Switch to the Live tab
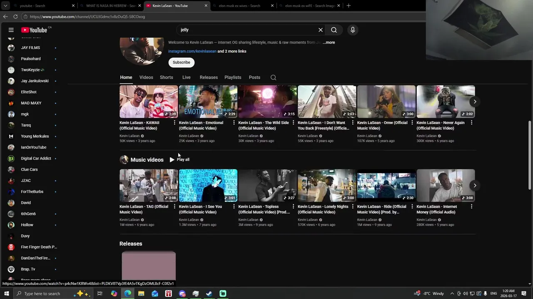 [x=186, y=77]
